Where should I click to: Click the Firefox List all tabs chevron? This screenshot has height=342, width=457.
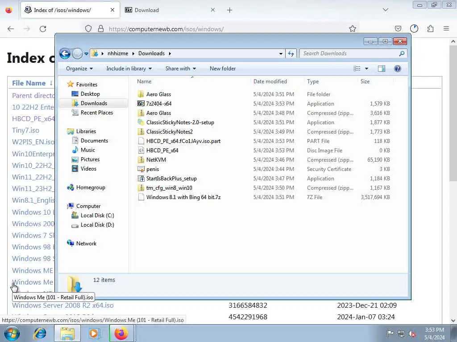385,10
